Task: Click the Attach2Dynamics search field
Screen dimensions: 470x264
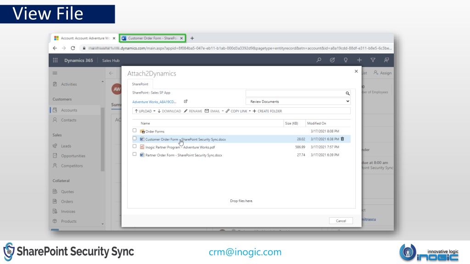Action: [295, 93]
